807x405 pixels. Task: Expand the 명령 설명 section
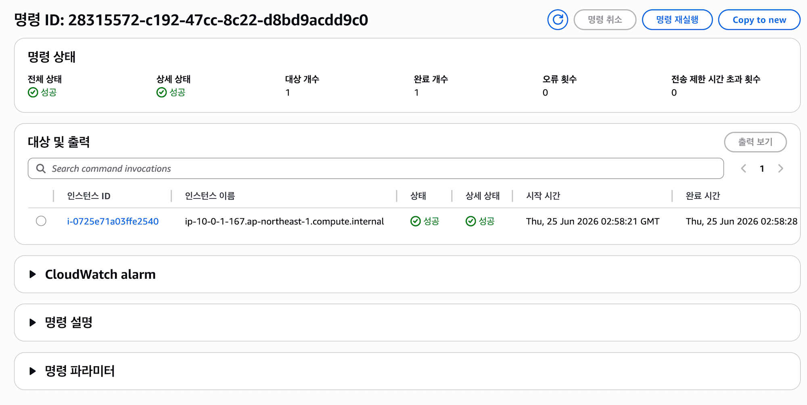coord(33,322)
